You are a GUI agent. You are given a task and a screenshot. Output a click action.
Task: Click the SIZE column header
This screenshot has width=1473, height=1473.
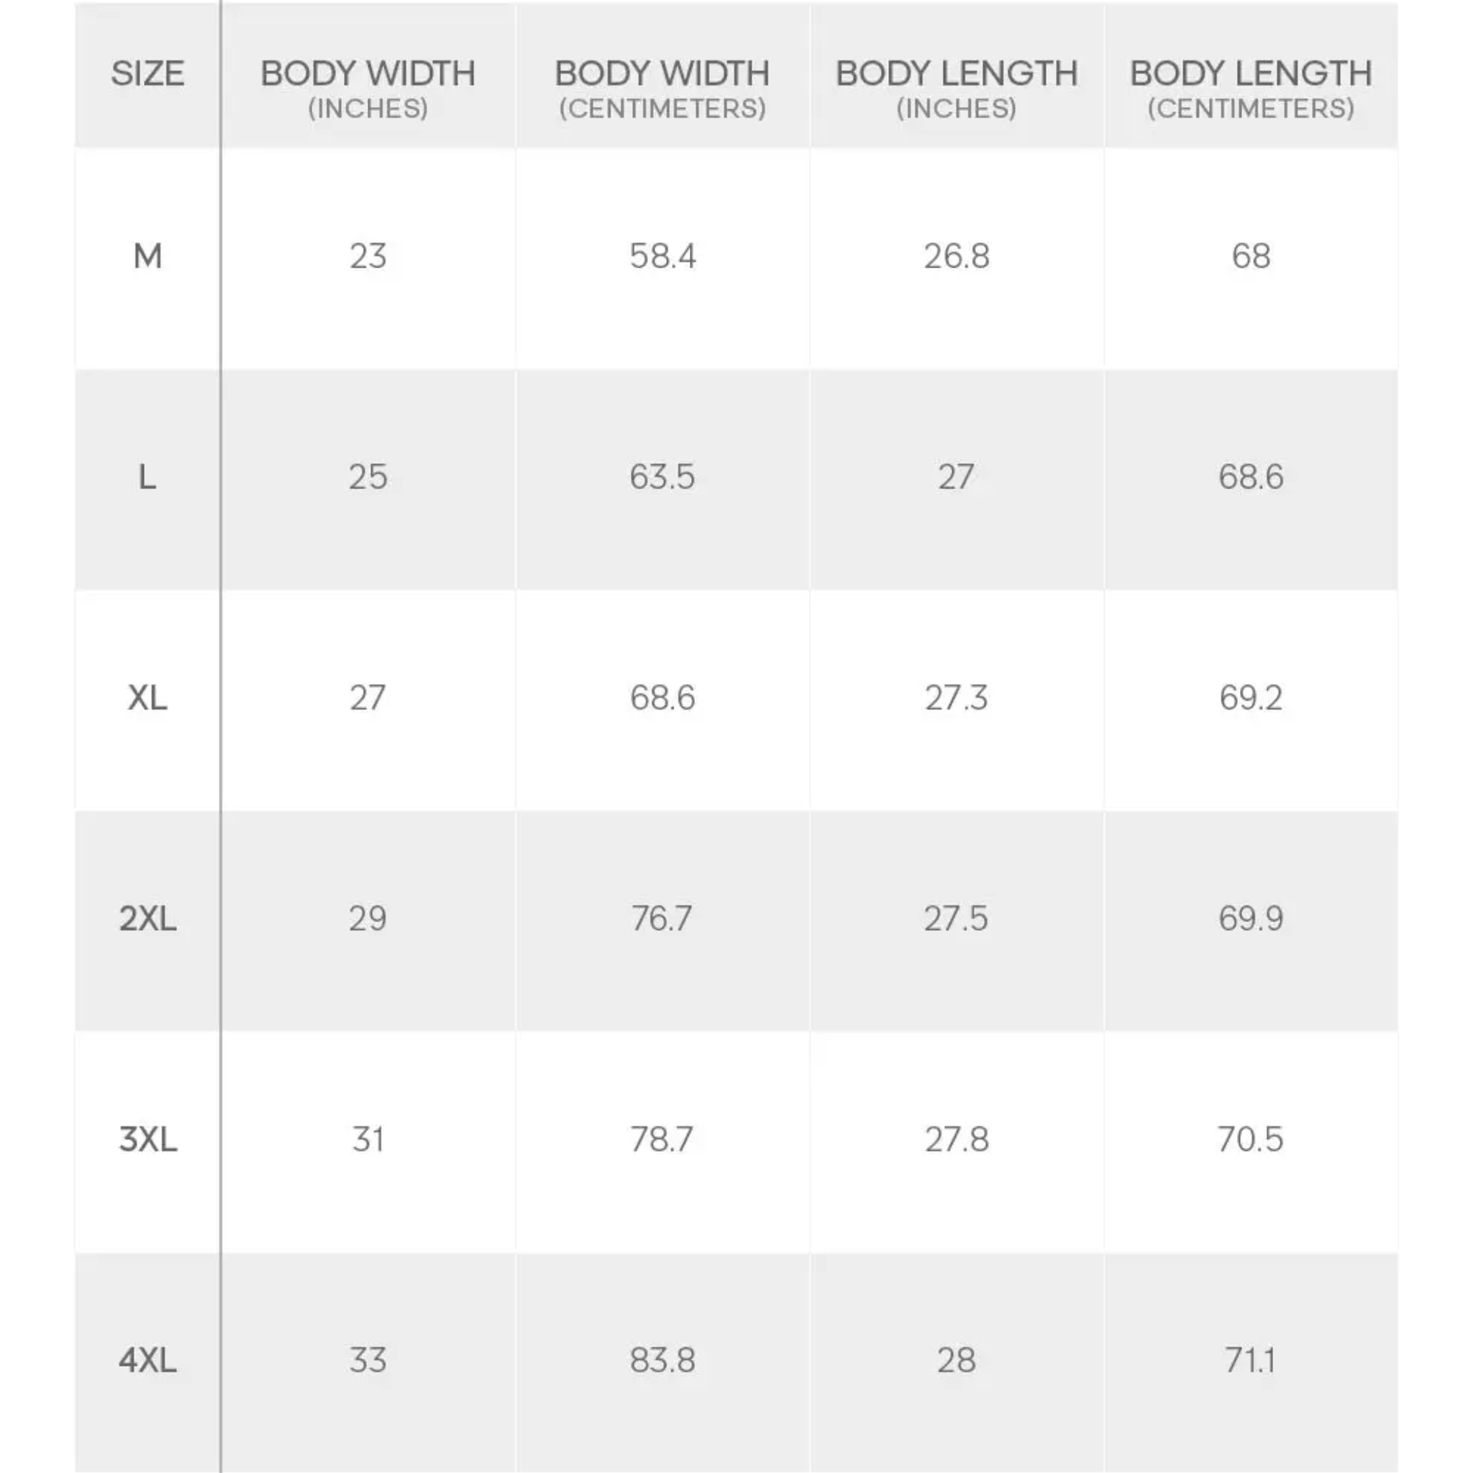147,74
